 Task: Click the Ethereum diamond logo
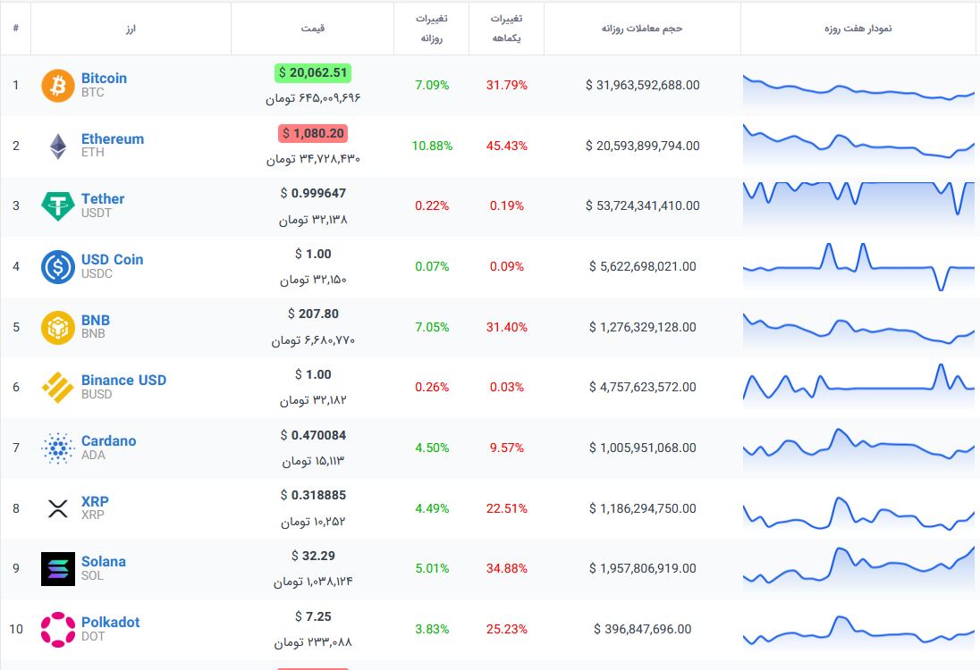coord(58,147)
